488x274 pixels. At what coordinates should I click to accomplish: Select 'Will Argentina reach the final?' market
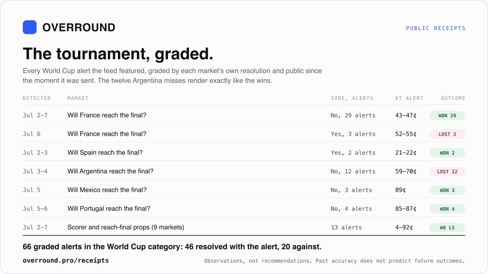pyautogui.click(x=111, y=171)
